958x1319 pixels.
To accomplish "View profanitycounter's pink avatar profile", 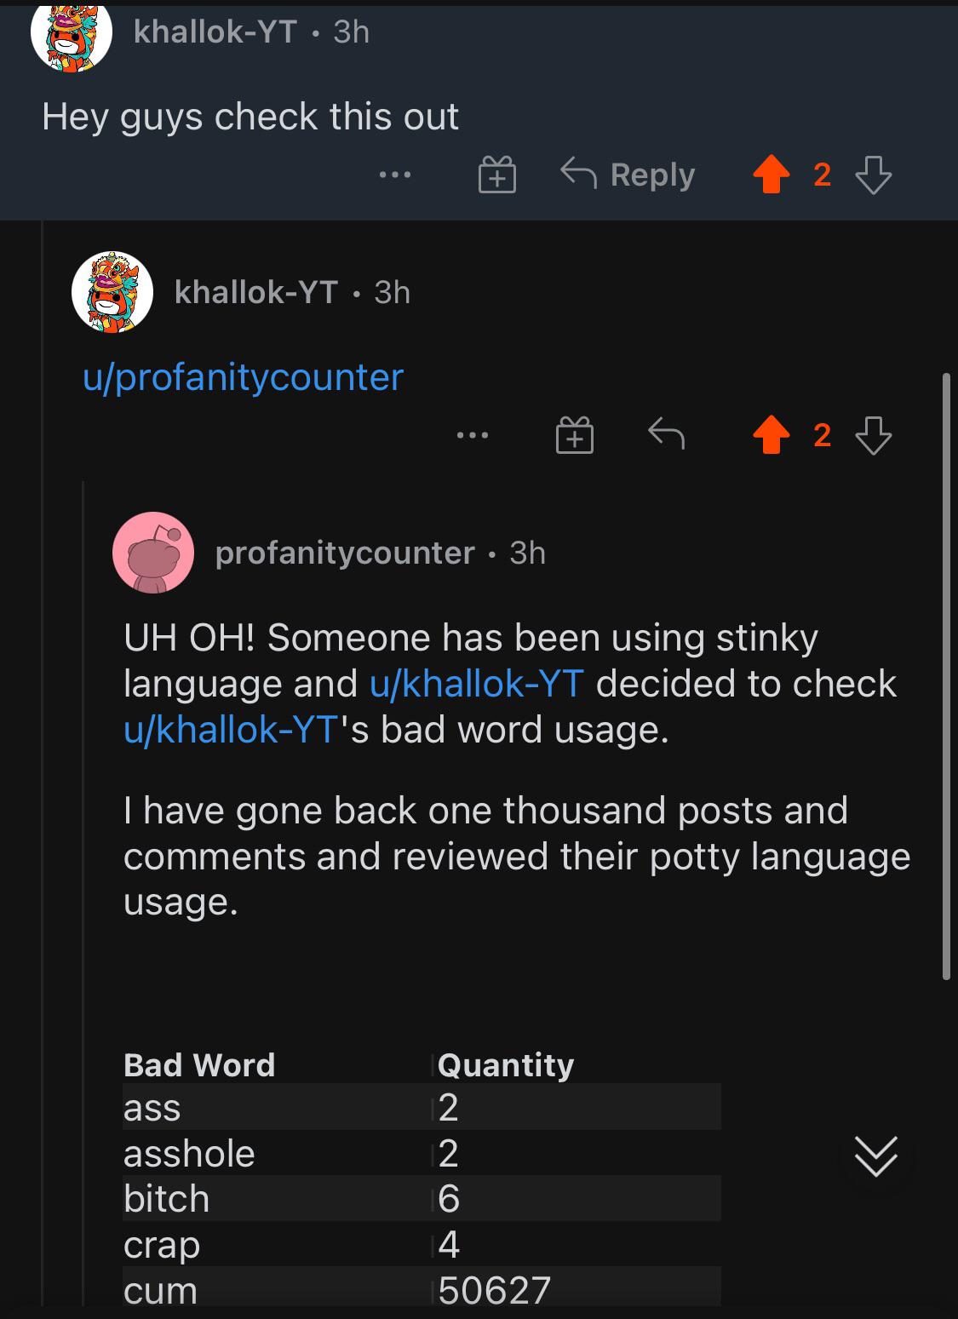I will [153, 552].
